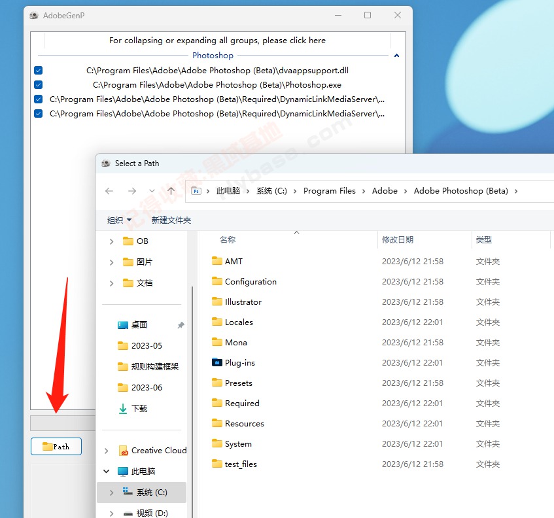Open the 组织 menu
This screenshot has width=554, height=518.
120,220
